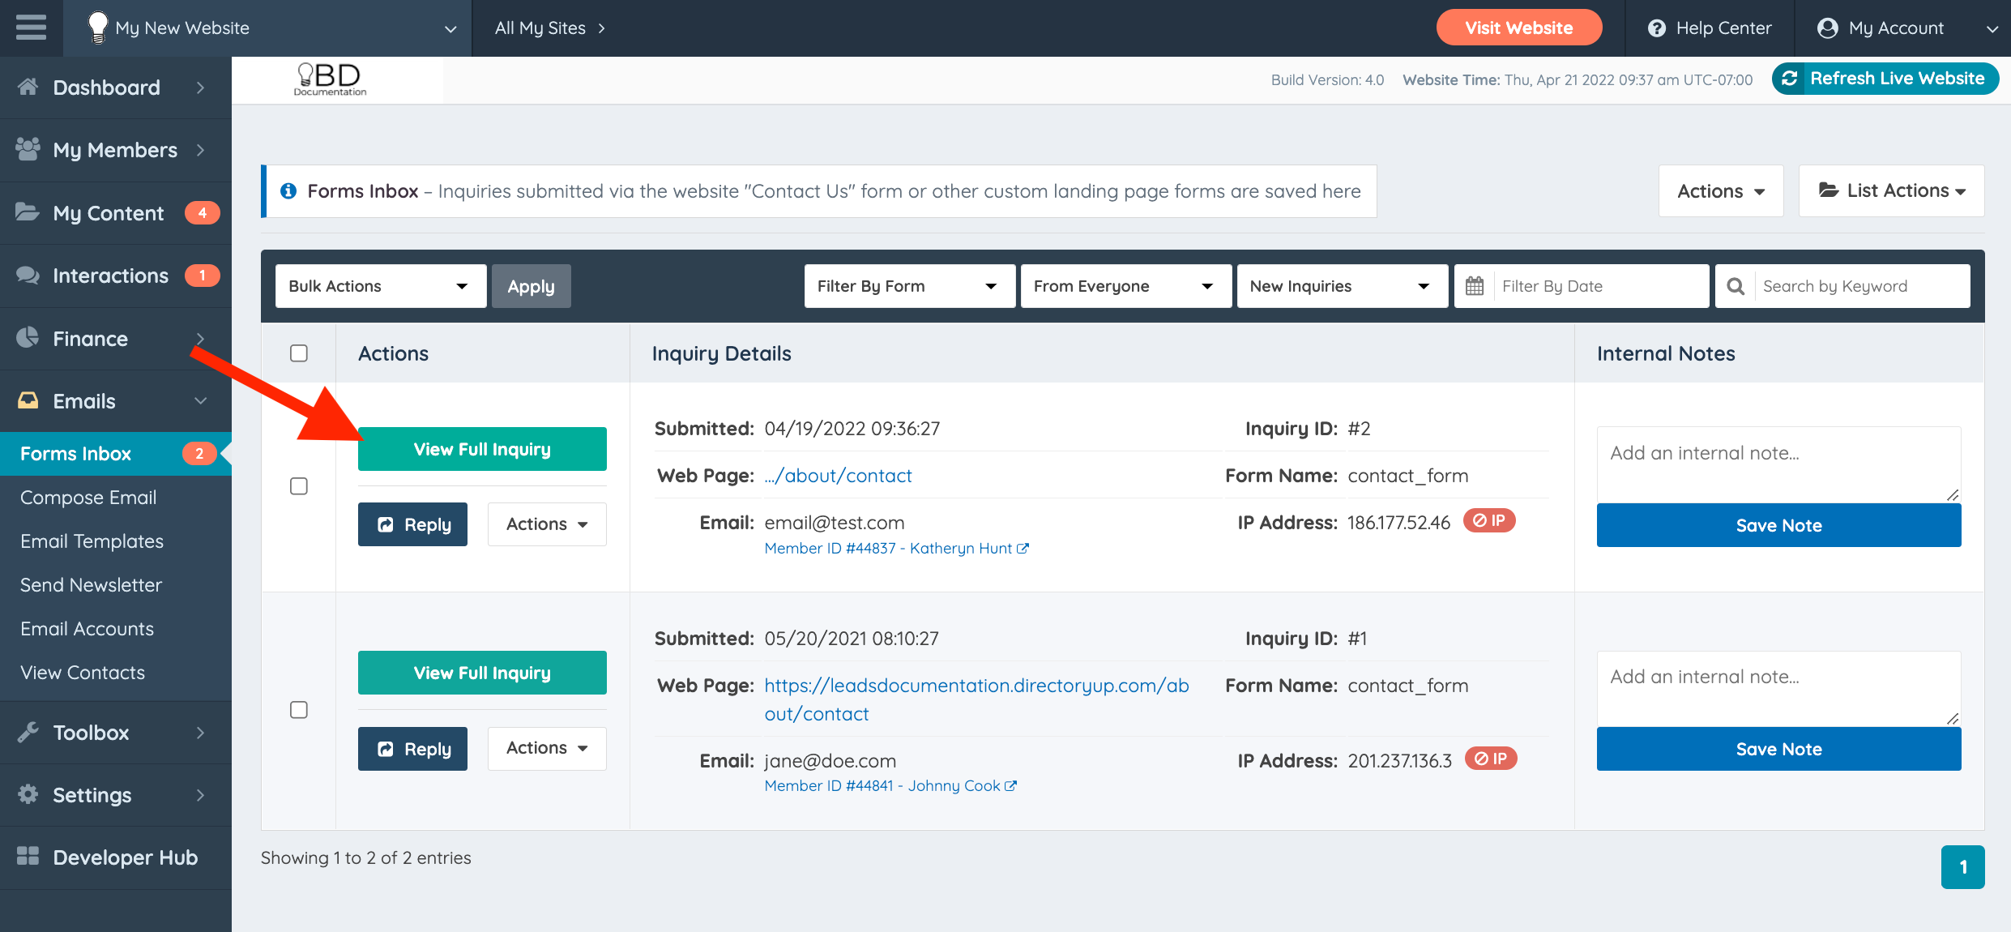Open the Bulk Actions dropdown
Screen dimensions: 2011x932
pyautogui.click(x=380, y=286)
